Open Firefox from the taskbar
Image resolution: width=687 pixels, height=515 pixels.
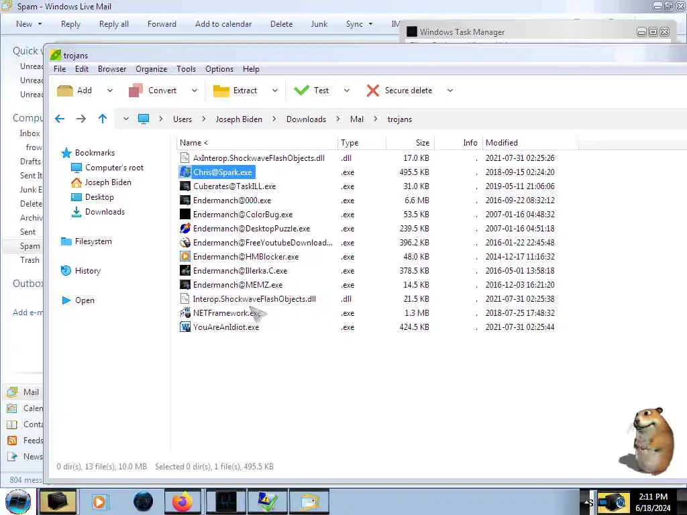pyautogui.click(x=182, y=502)
